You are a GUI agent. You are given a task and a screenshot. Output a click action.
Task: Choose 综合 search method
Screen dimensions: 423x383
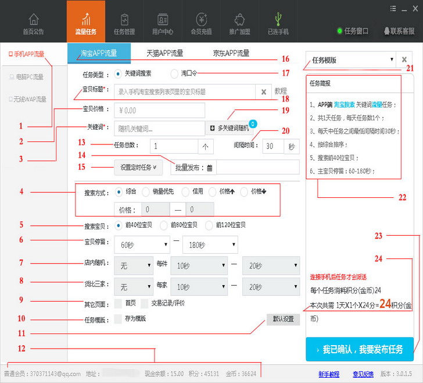(x=119, y=192)
